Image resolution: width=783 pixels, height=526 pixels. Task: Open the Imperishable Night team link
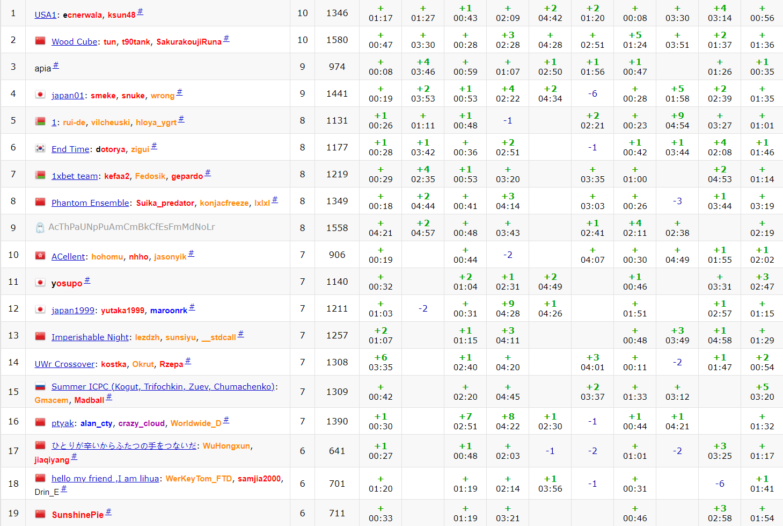90,337
